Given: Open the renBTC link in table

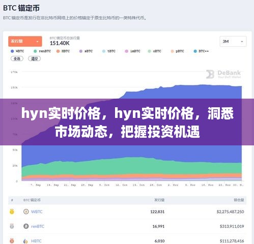Looking at the screenshot, I should pyautogui.click(x=38, y=226).
